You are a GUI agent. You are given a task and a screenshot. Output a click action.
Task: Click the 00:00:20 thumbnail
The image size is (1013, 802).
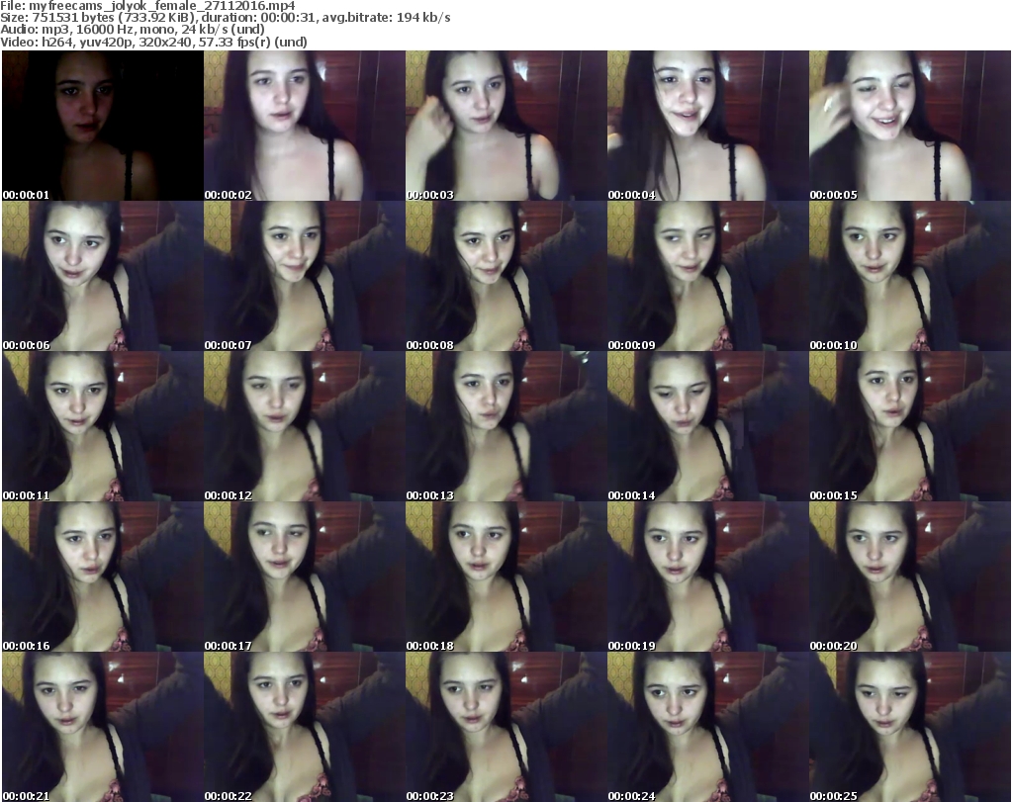pos(910,577)
